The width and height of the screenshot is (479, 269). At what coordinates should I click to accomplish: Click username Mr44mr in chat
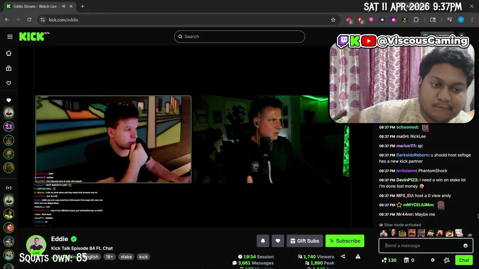tap(405, 214)
